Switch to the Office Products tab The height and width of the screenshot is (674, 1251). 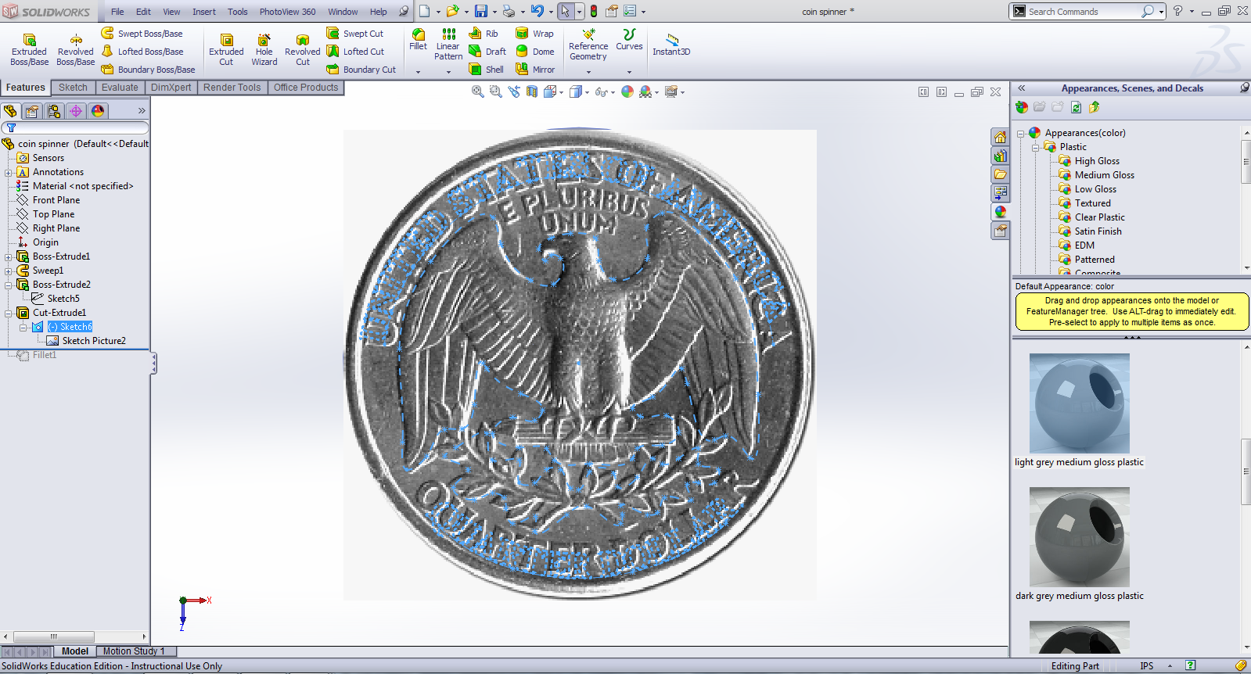click(x=306, y=88)
